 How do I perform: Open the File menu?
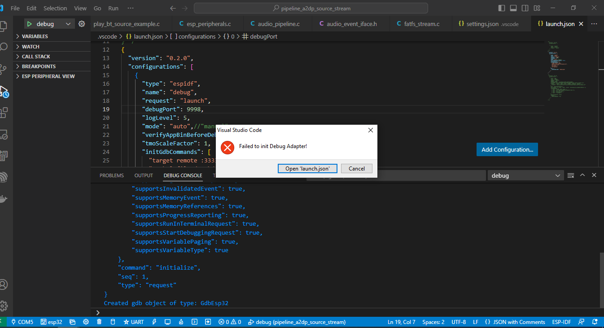15,8
